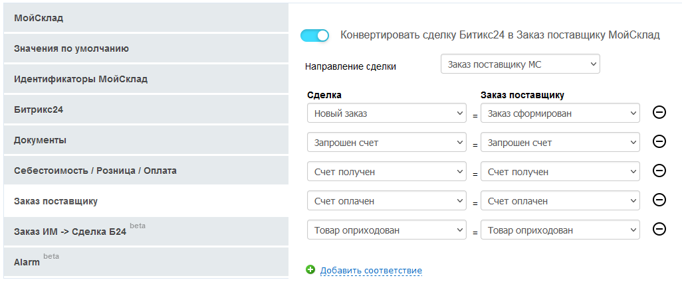Screen dimensions: 682x284
Task: Delete the 'Счет оплачен' mapping row
Action: tap(659, 200)
